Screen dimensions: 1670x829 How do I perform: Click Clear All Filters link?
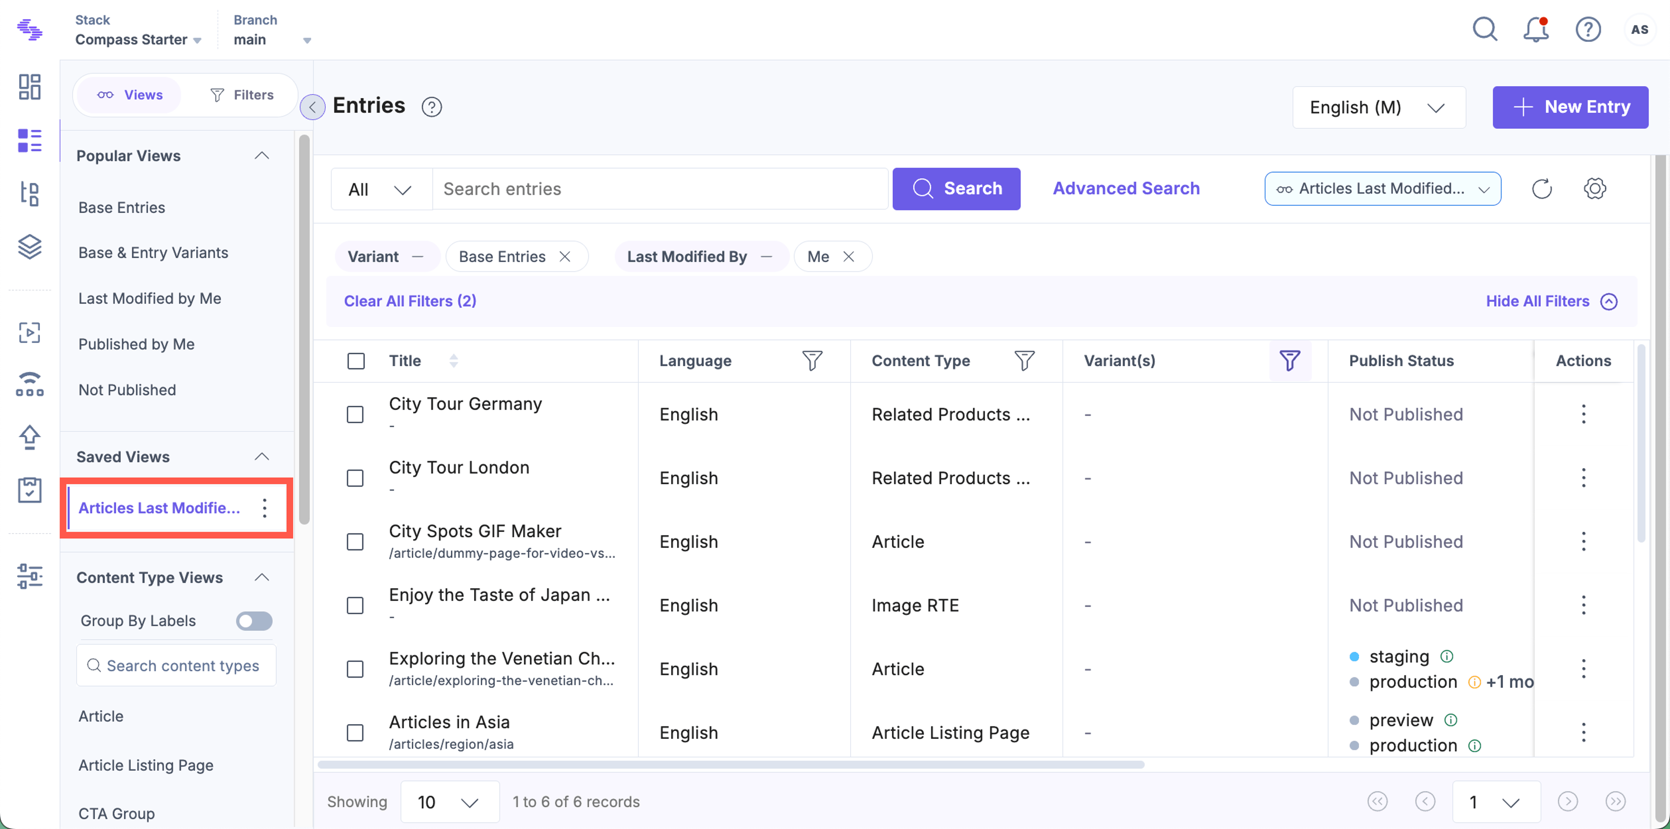410,301
